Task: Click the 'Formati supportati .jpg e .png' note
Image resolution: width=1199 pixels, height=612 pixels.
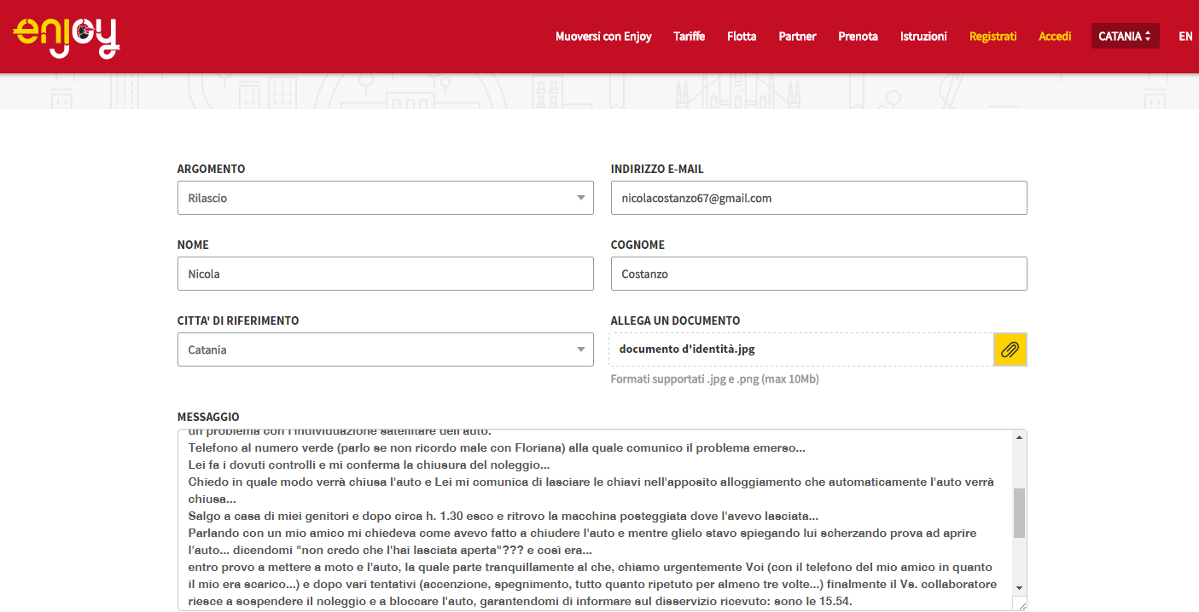Action: (x=714, y=378)
